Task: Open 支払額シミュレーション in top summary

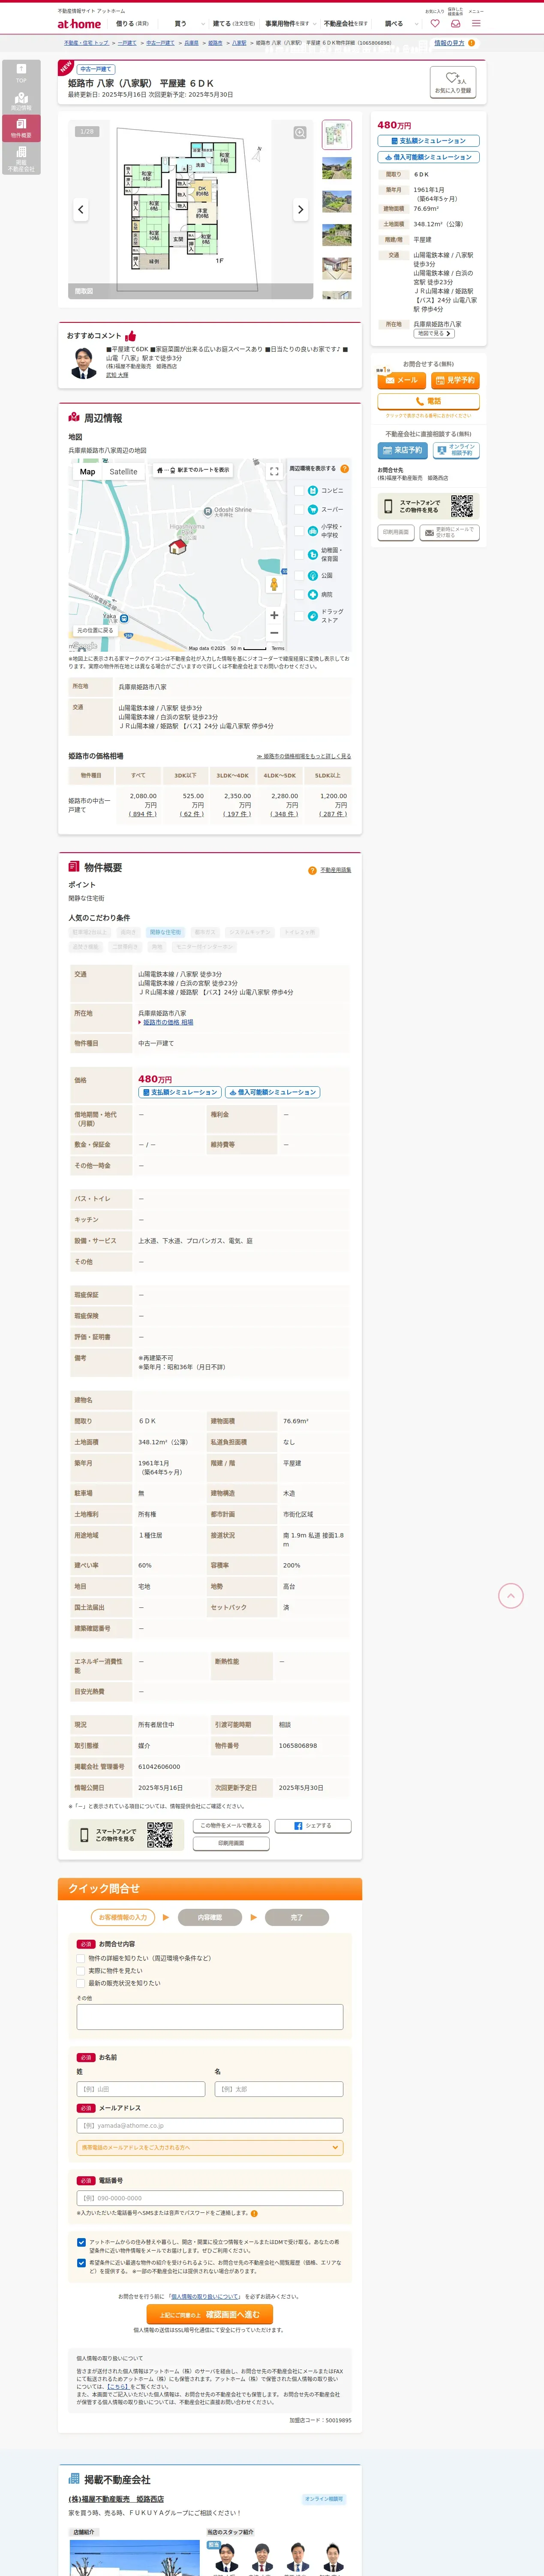Action: pyautogui.click(x=428, y=141)
